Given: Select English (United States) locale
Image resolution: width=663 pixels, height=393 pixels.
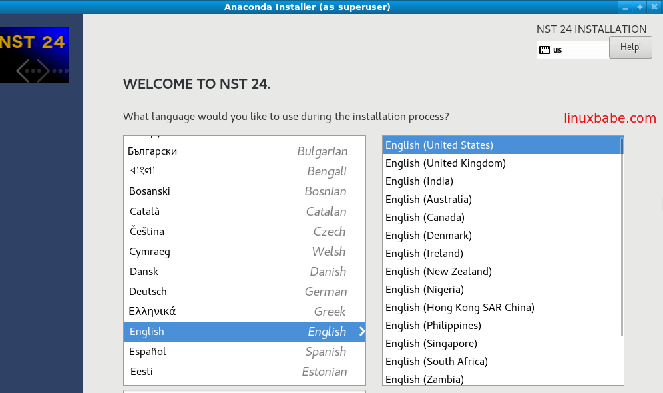Looking at the screenshot, I should [439, 145].
